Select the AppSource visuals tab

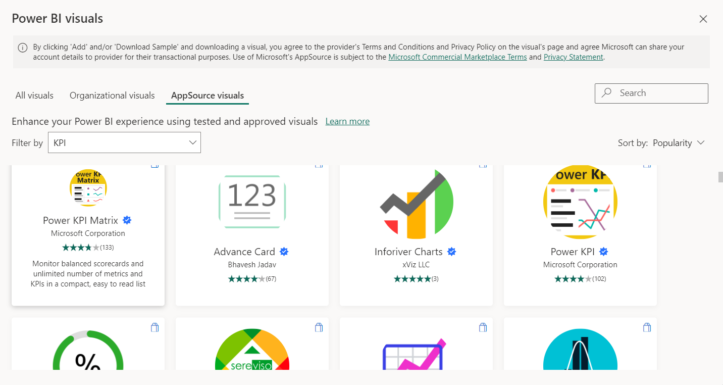[x=208, y=95]
